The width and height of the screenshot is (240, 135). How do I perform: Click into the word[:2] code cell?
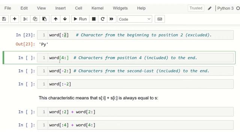135,35
